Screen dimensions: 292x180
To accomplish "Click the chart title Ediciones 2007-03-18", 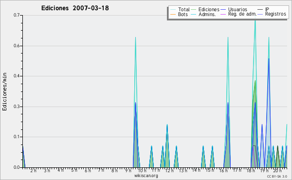I will coord(75,8).
